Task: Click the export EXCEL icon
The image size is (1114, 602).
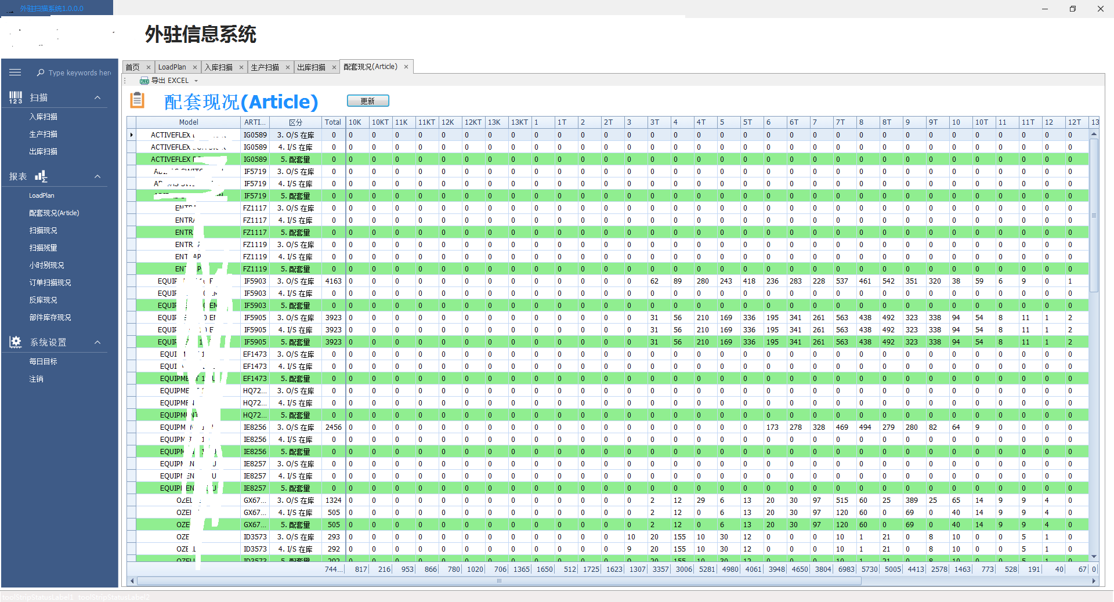Action: (x=144, y=81)
